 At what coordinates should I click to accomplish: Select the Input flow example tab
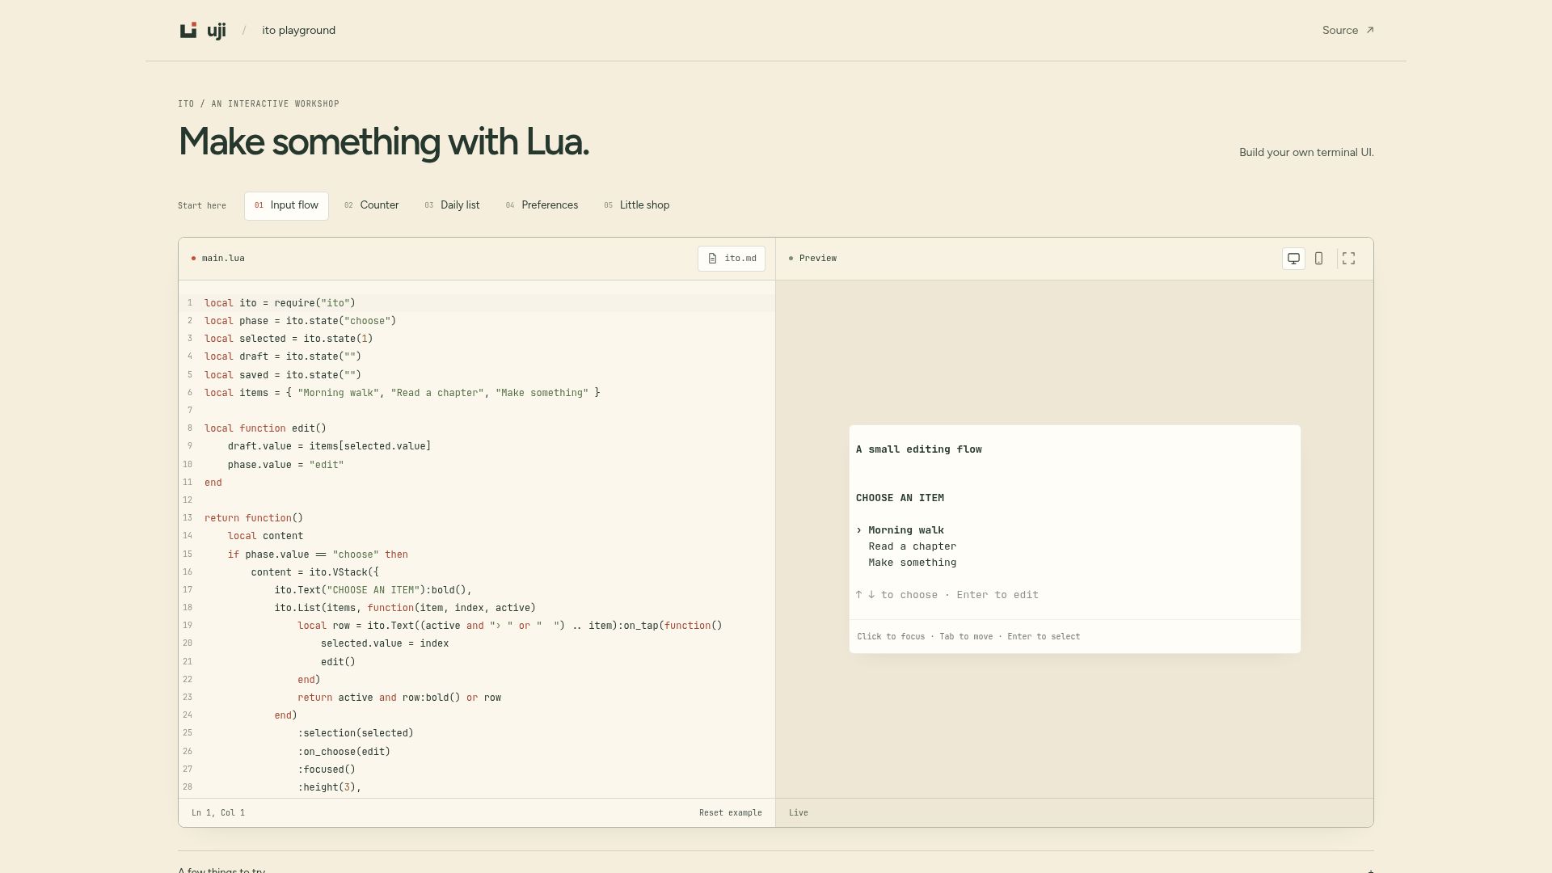286,205
